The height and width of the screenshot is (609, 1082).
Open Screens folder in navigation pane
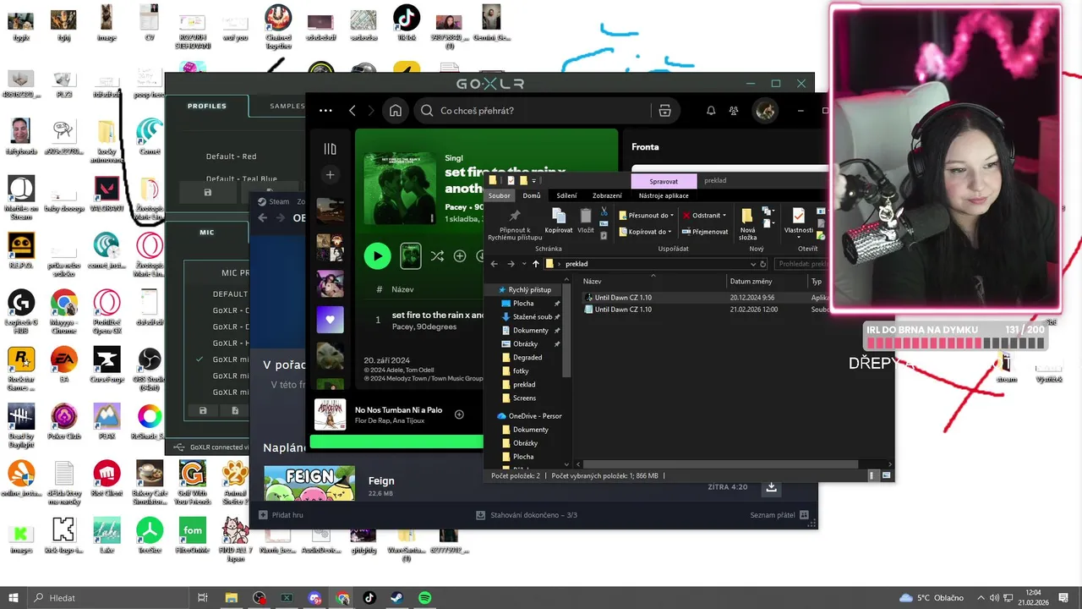pos(524,398)
